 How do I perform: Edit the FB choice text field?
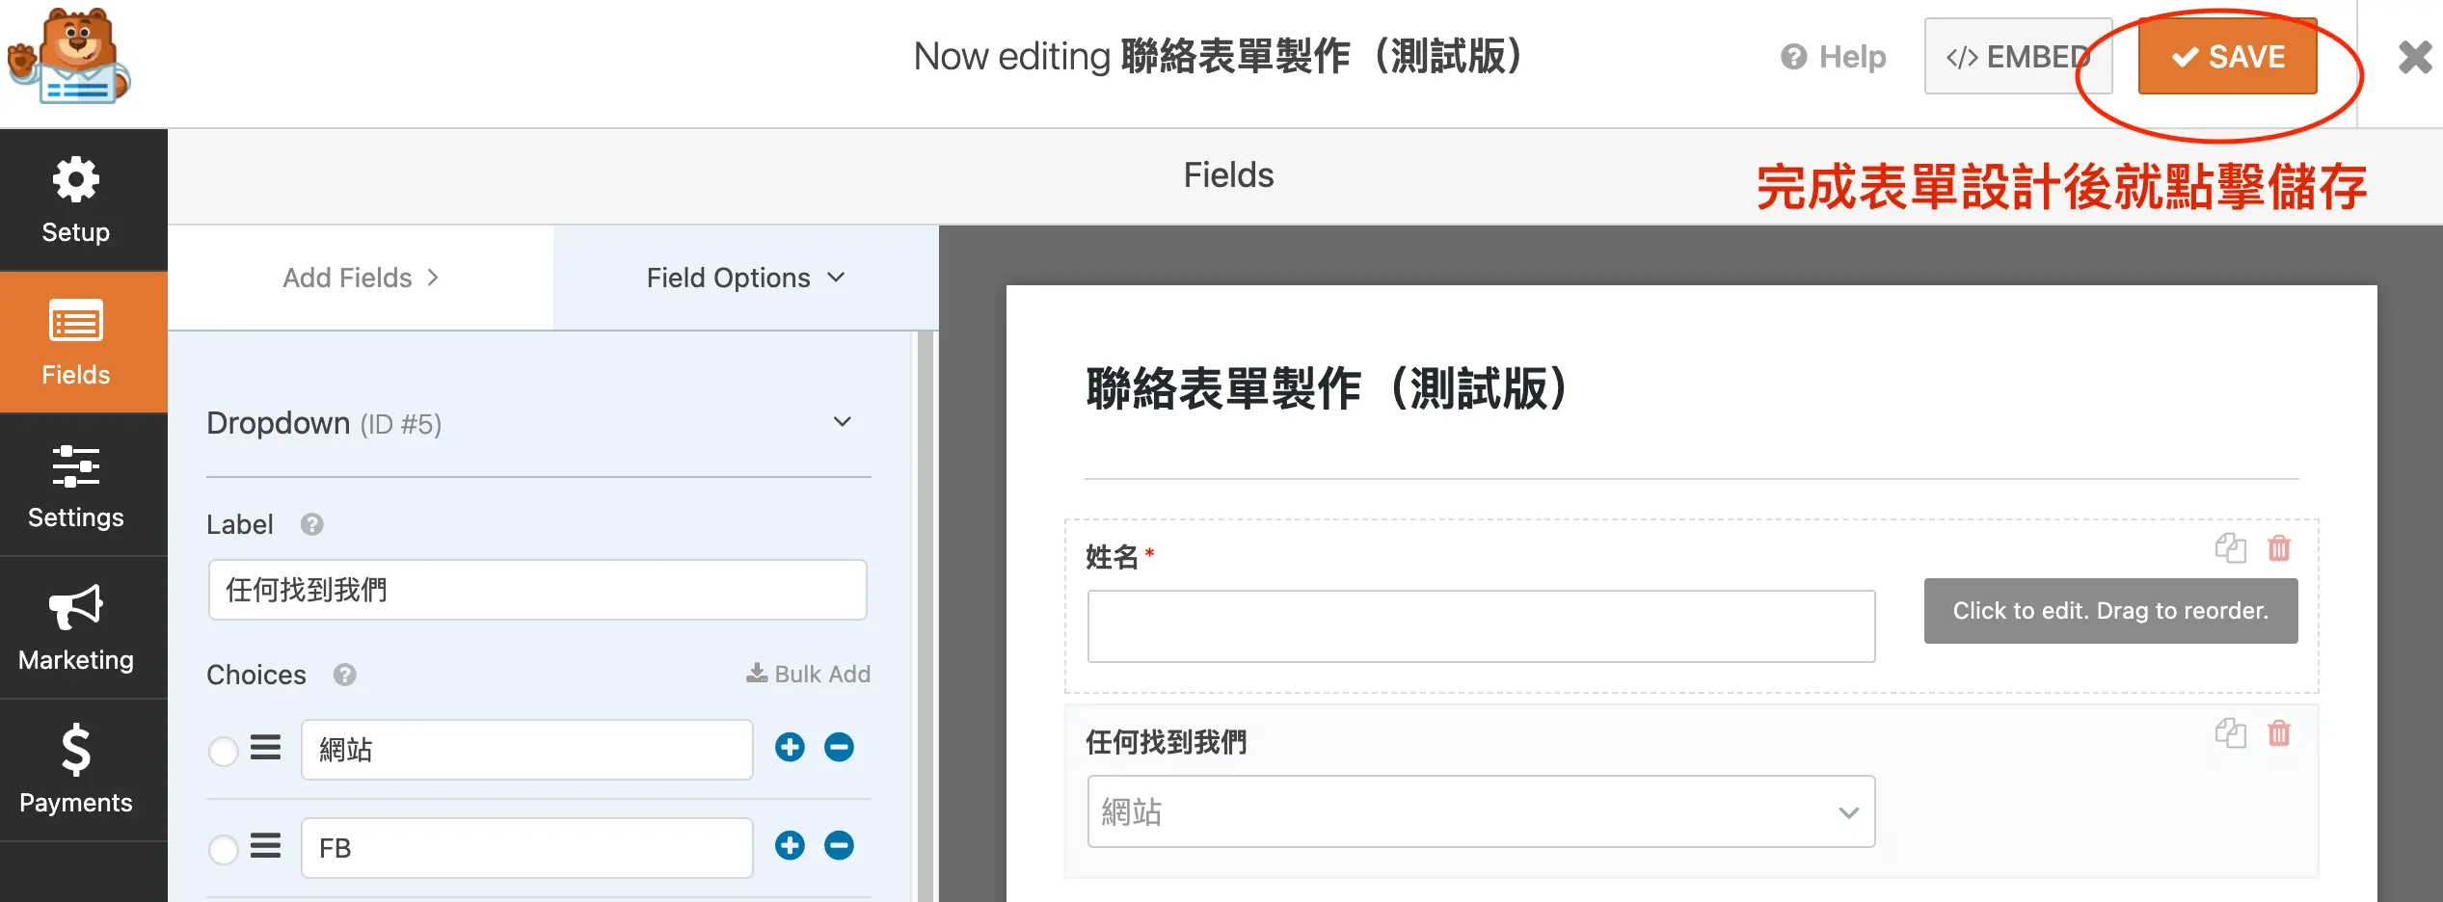point(526,848)
